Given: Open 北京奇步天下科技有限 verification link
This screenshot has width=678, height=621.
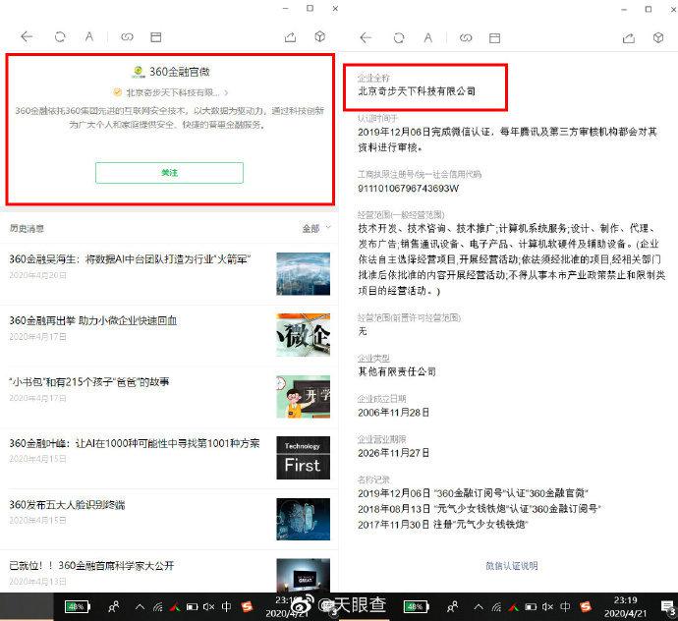Looking at the screenshot, I should (171, 92).
